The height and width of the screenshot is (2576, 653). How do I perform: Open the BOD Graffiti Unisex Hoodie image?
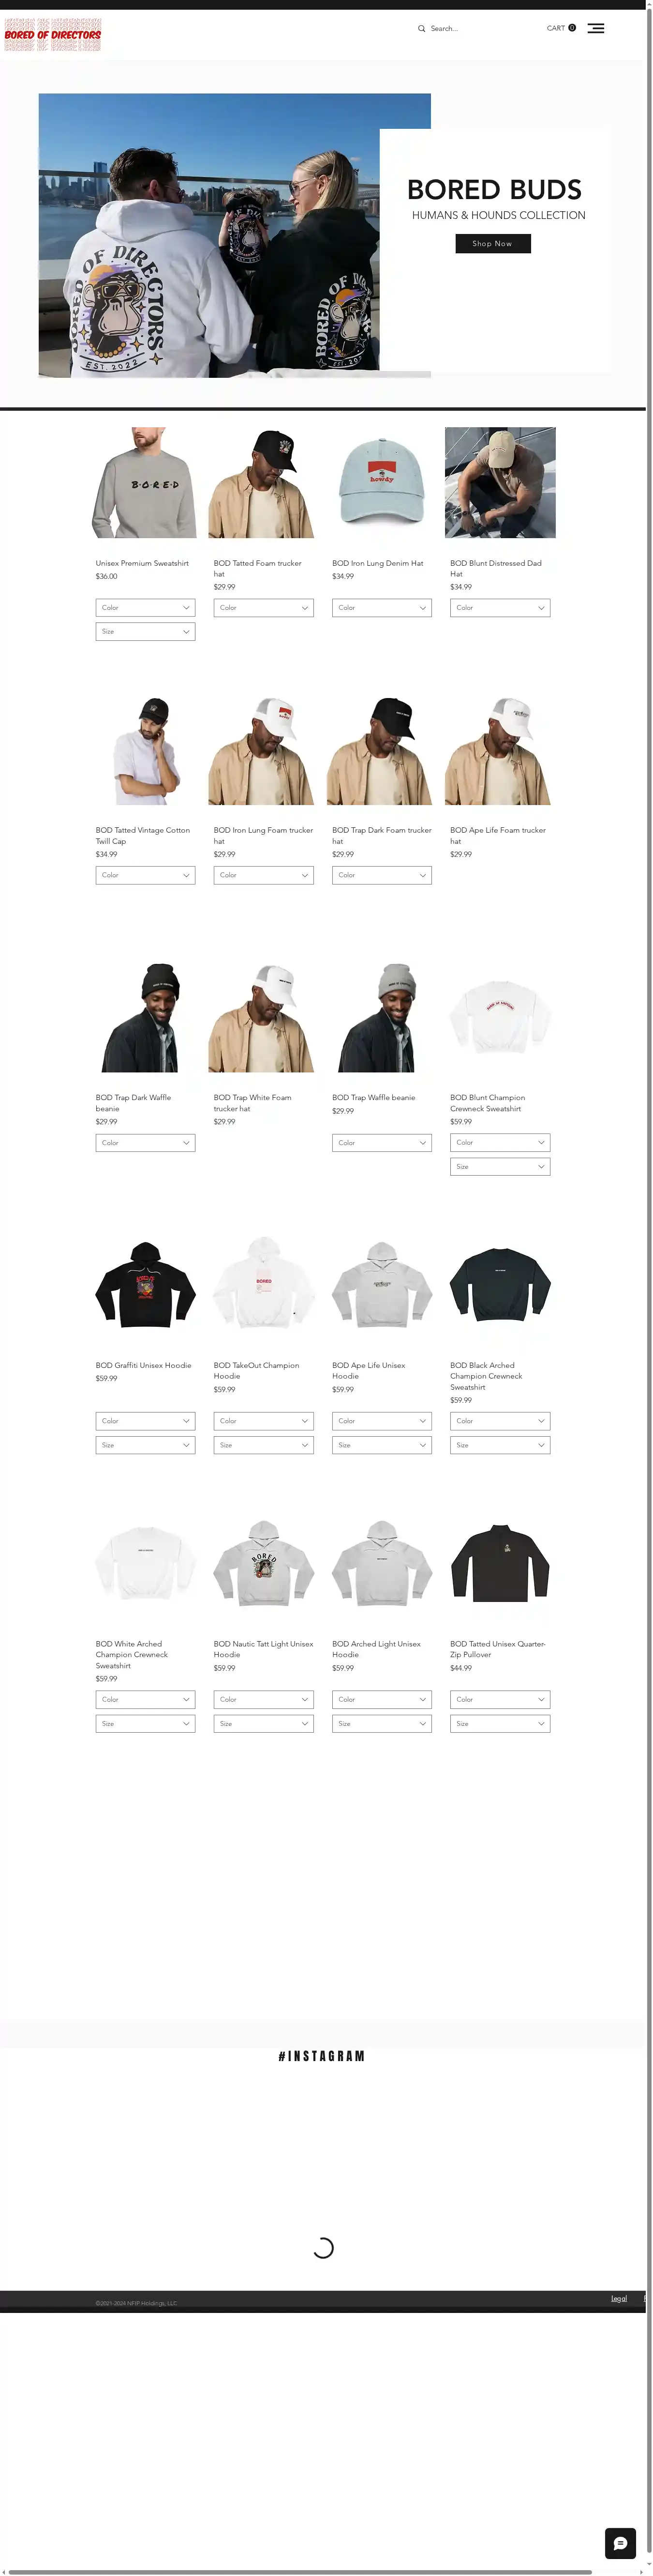click(x=146, y=1285)
